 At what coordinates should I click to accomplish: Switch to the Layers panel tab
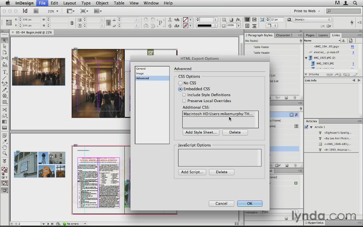pyautogui.click(x=323, y=35)
